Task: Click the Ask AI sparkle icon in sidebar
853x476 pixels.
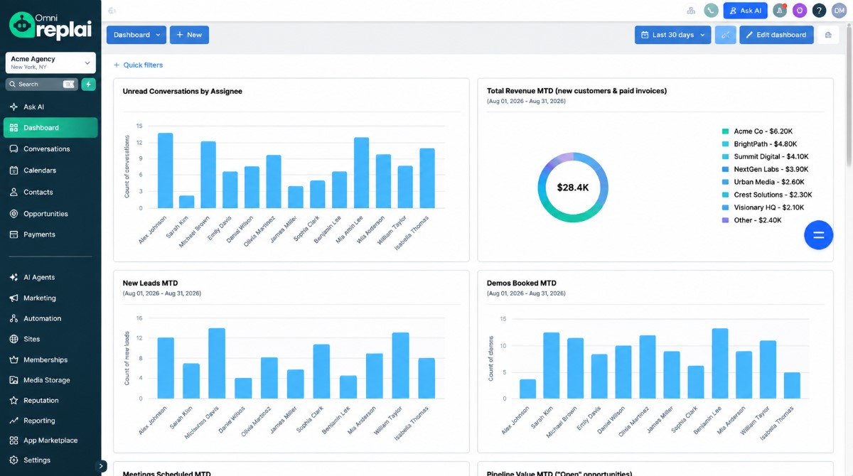Action: 14,107
